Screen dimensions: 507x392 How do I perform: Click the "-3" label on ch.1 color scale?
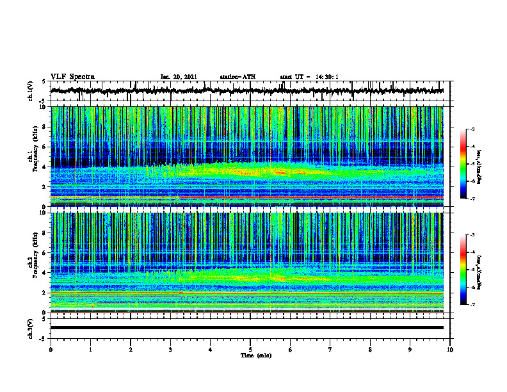click(x=472, y=129)
